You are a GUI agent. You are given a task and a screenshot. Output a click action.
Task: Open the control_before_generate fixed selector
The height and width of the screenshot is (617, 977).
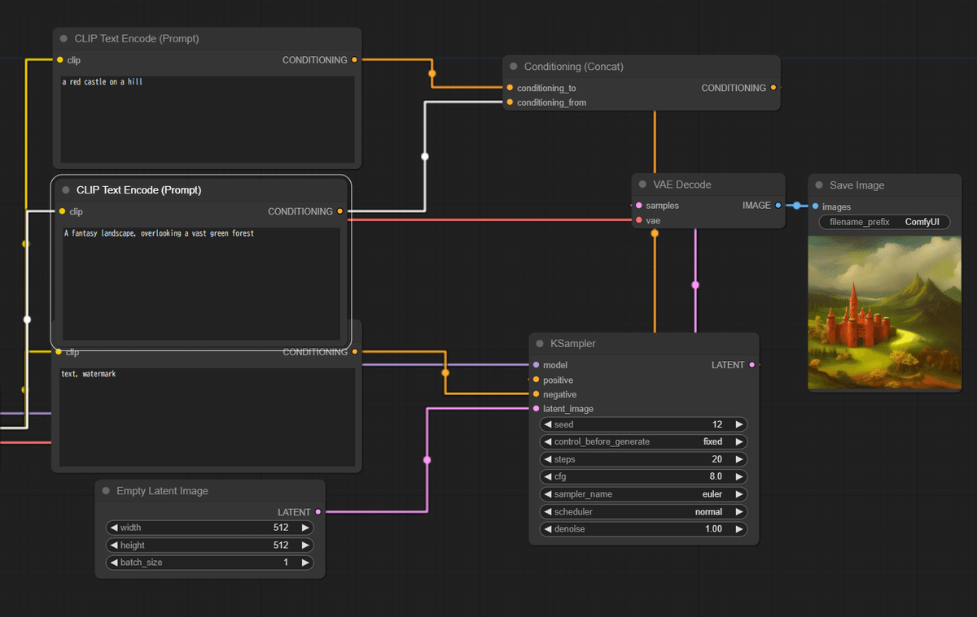point(643,442)
